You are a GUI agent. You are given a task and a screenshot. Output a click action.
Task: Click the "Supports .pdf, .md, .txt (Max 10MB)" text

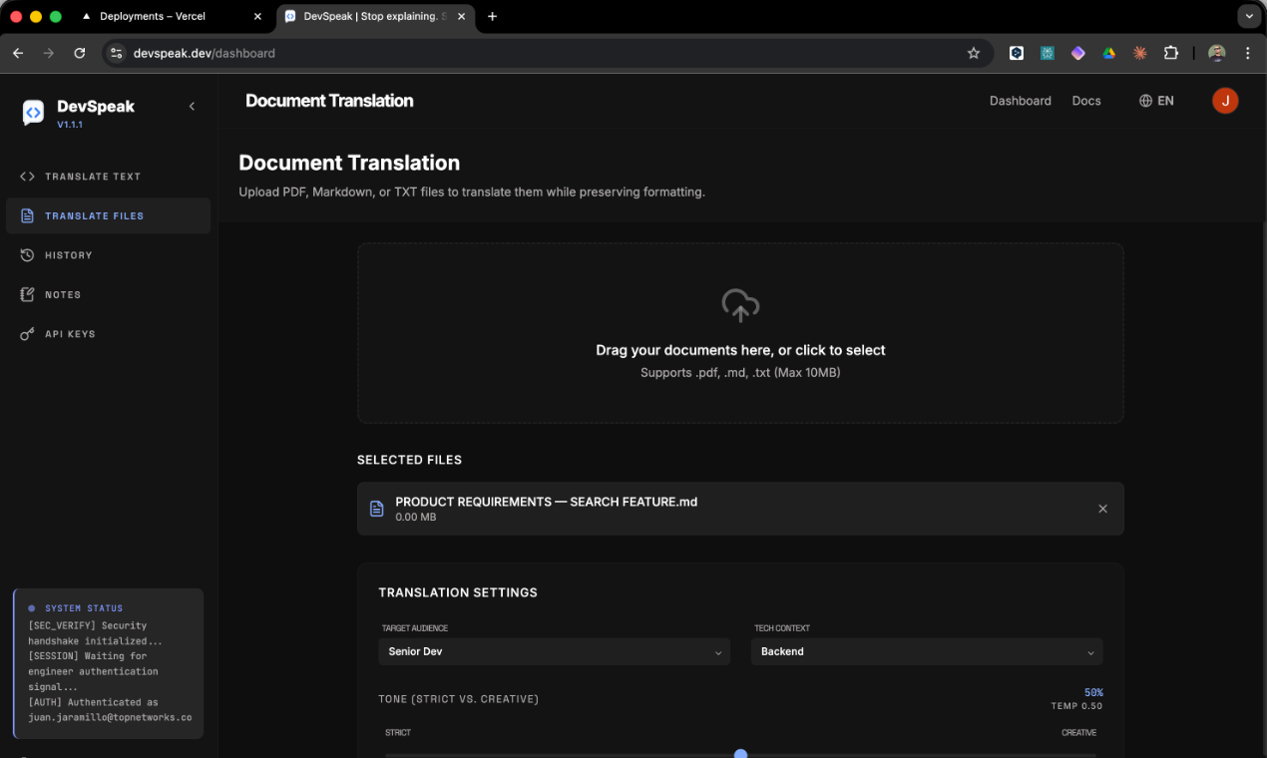pyautogui.click(x=740, y=372)
